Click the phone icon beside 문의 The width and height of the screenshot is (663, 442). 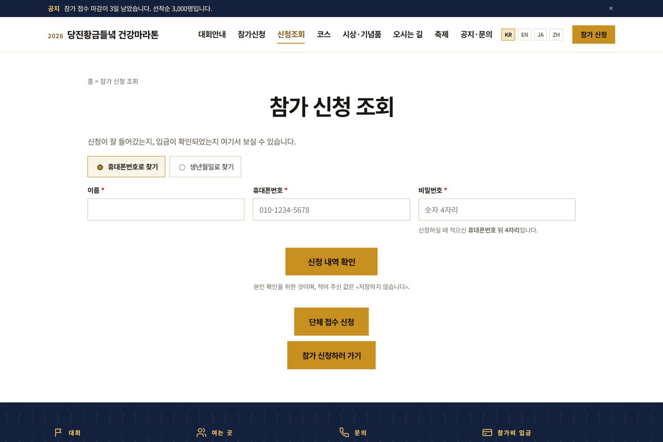(x=344, y=433)
